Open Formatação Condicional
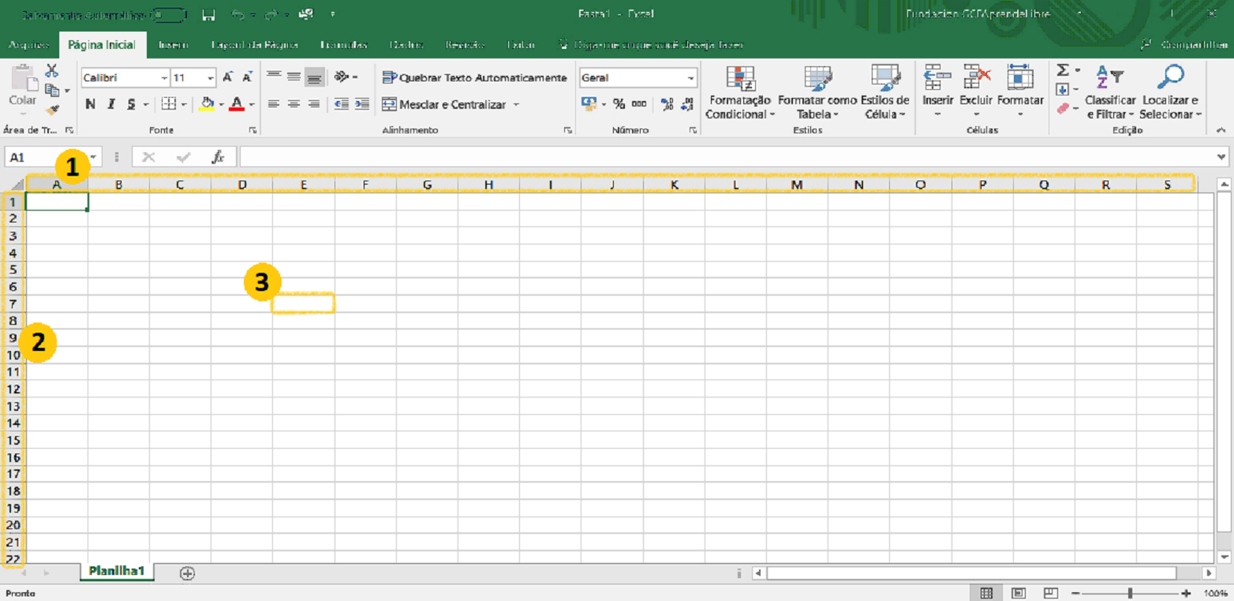 [740, 93]
